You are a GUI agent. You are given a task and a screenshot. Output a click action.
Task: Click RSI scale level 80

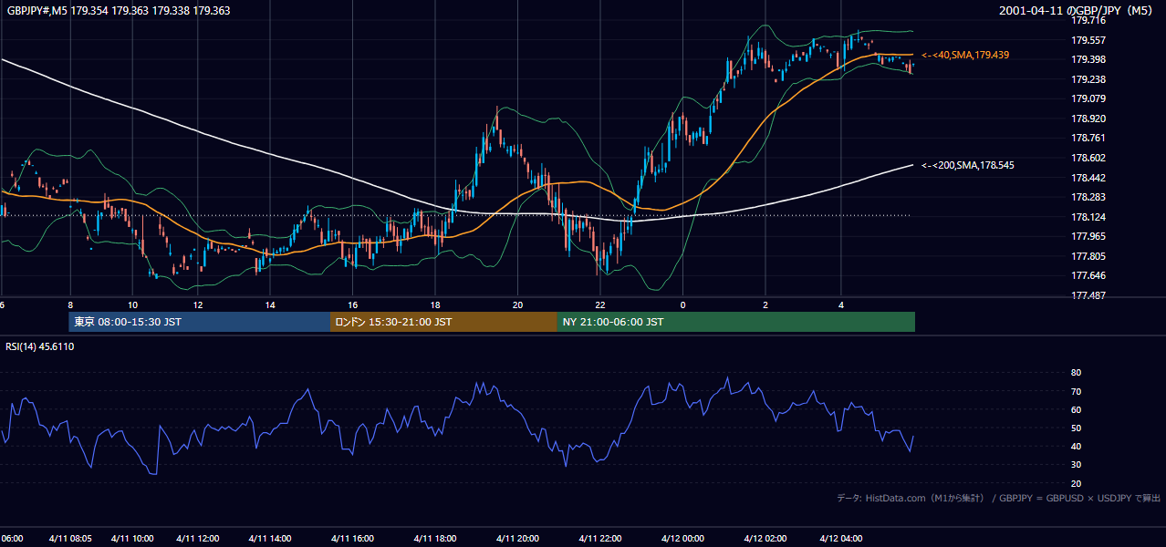1076,373
